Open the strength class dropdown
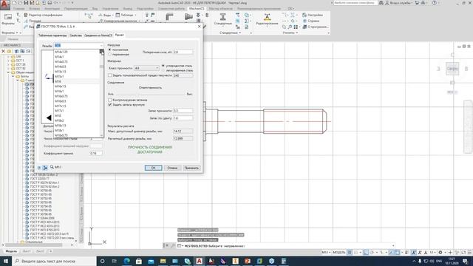 [x=146, y=68]
